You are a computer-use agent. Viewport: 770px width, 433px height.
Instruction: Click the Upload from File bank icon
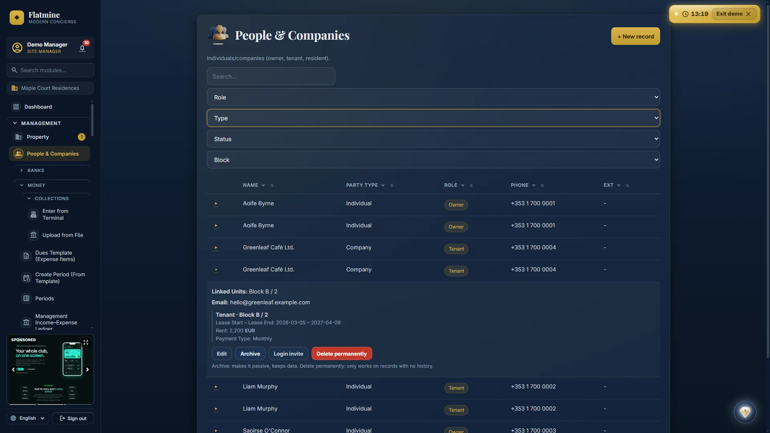coord(34,235)
